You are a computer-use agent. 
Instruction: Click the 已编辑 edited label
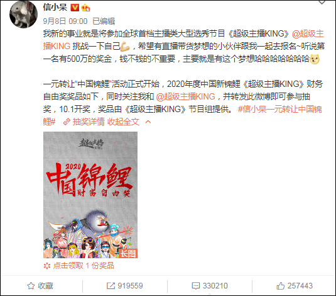tap(104, 21)
